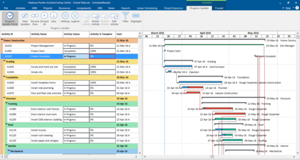This screenshot has height=160, width=300.
Task: Open the Filter funnel tool
Action: click(126, 16)
